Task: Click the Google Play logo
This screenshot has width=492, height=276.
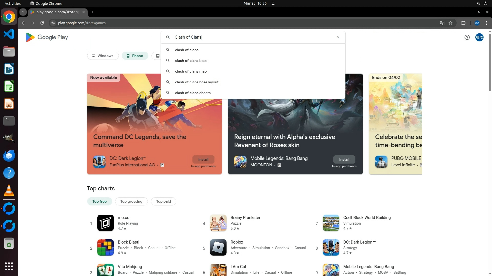Action: (47, 37)
